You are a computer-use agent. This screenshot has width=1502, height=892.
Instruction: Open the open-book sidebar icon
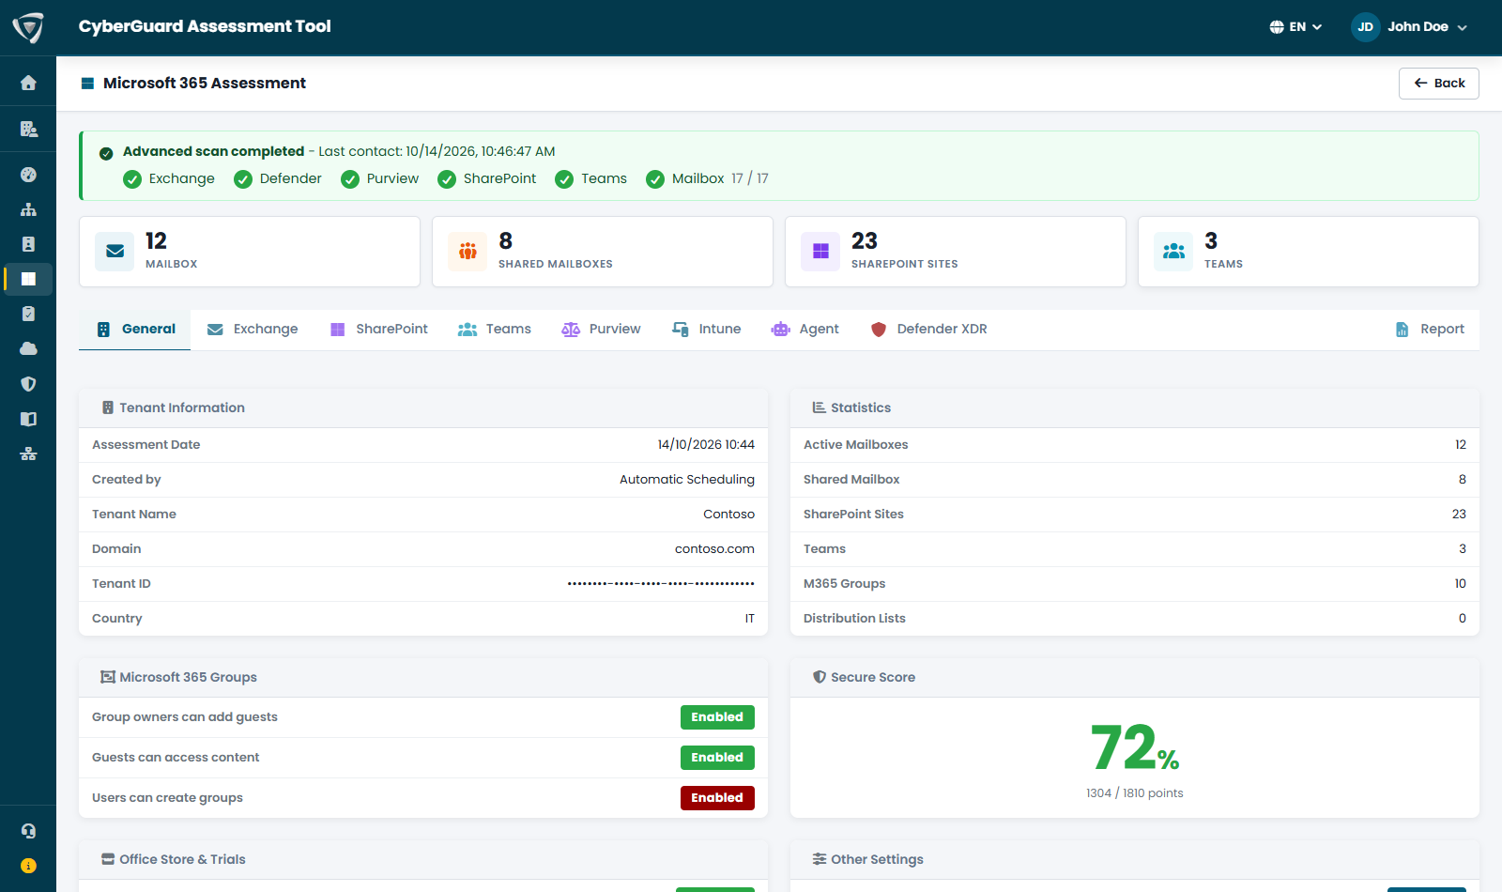coord(28,419)
